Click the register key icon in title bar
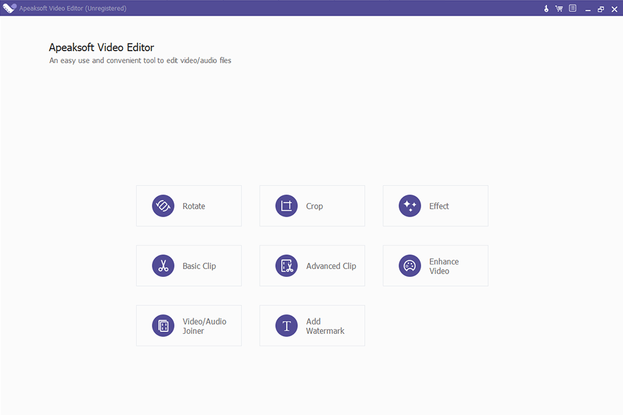The height and width of the screenshot is (415, 623). (546, 8)
